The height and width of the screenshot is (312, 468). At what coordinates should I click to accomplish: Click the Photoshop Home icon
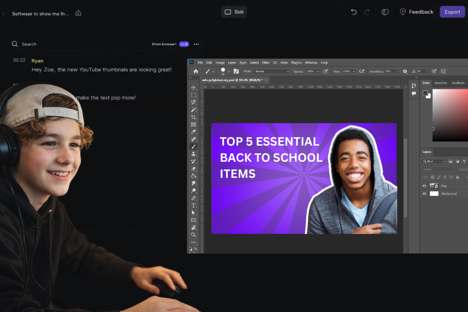(196, 71)
